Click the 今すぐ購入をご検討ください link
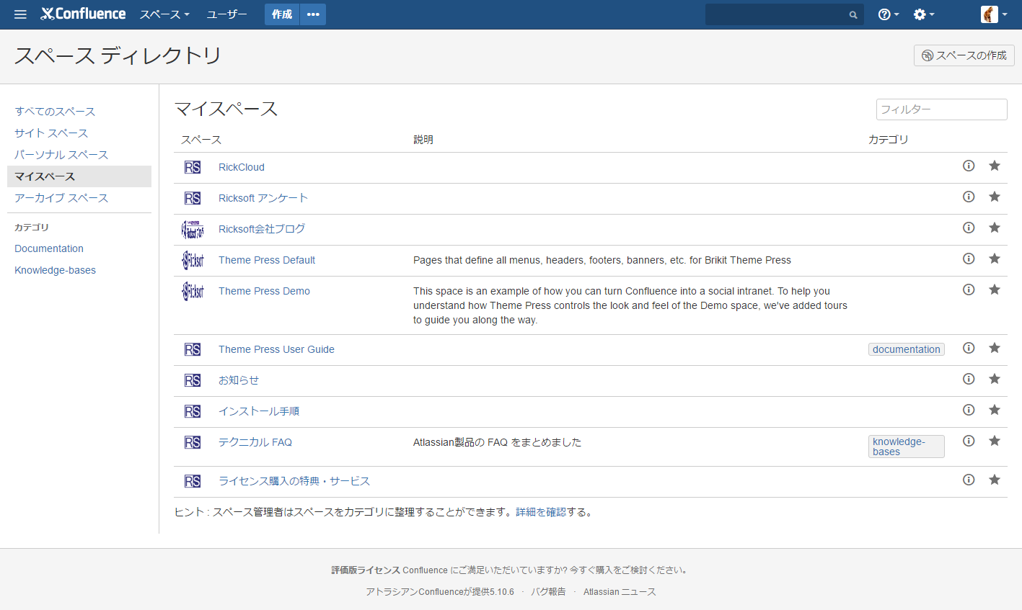Viewport: 1022px width, 610px height. (629, 570)
